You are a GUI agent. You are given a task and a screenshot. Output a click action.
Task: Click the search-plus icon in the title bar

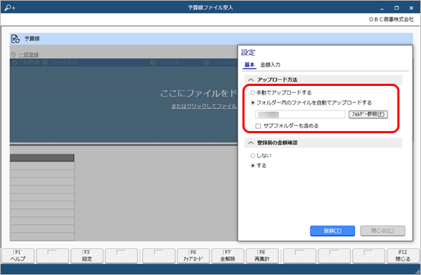click(9, 8)
